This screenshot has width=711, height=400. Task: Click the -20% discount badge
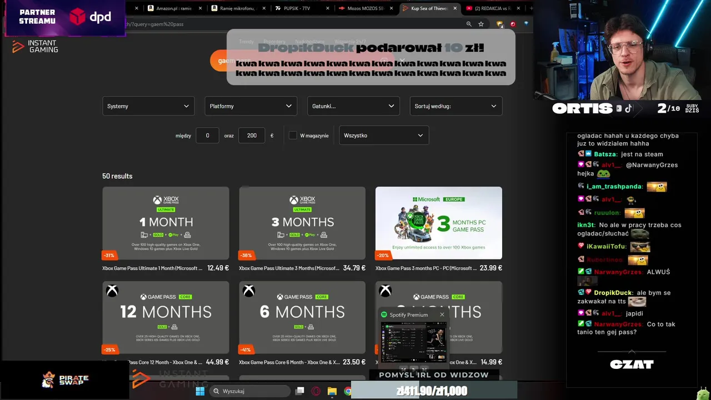383,256
